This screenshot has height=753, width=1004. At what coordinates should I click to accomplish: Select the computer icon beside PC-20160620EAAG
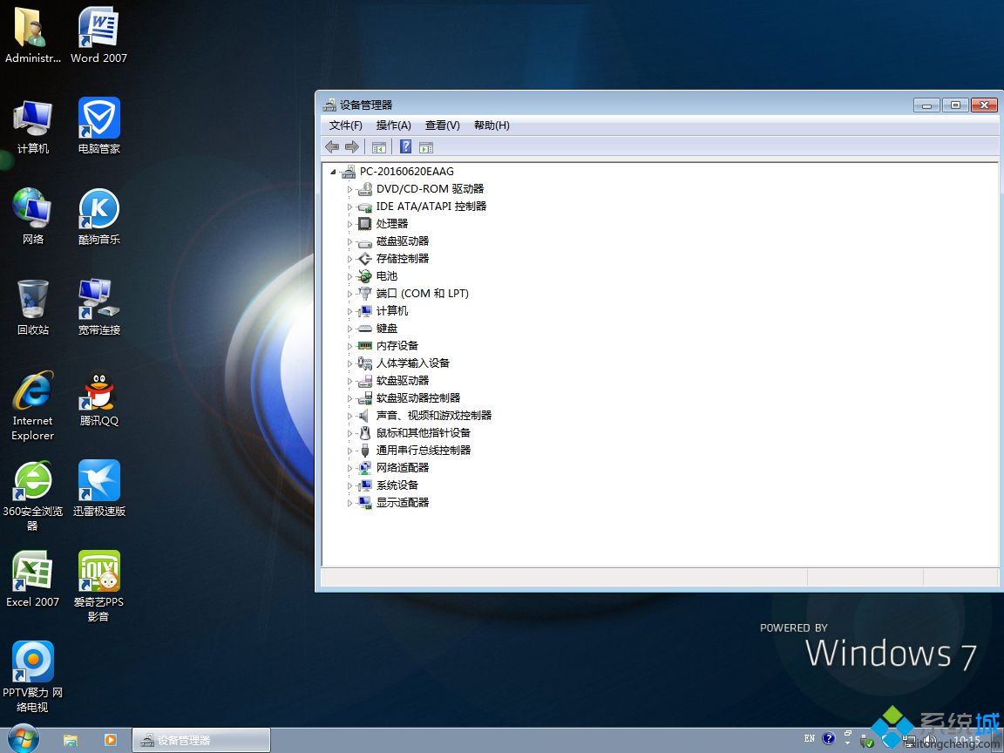pyautogui.click(x=349, y=172)
